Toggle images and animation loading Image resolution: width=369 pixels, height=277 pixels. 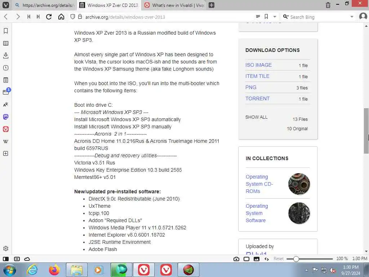[257, 259]
